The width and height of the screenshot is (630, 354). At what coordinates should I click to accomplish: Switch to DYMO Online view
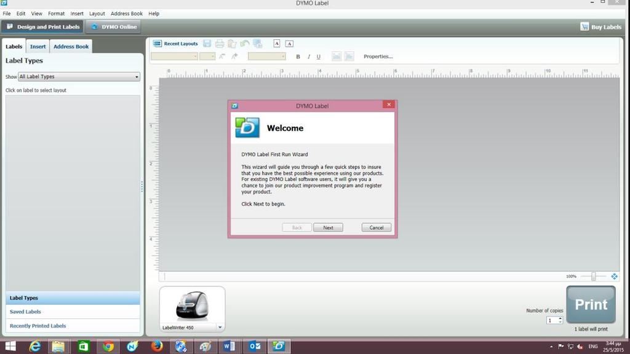(x=113, y=27)
